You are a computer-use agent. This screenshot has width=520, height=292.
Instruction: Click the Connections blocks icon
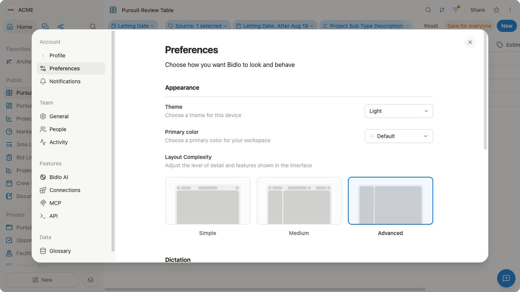click(43, 190)
